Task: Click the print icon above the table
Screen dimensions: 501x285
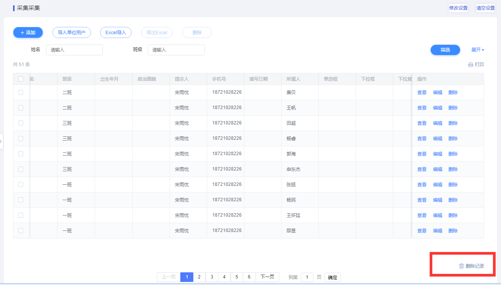Action: point(470,65)
